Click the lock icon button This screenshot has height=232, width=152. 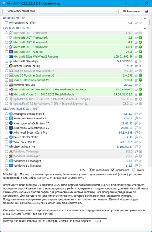(x=147, y=11)
